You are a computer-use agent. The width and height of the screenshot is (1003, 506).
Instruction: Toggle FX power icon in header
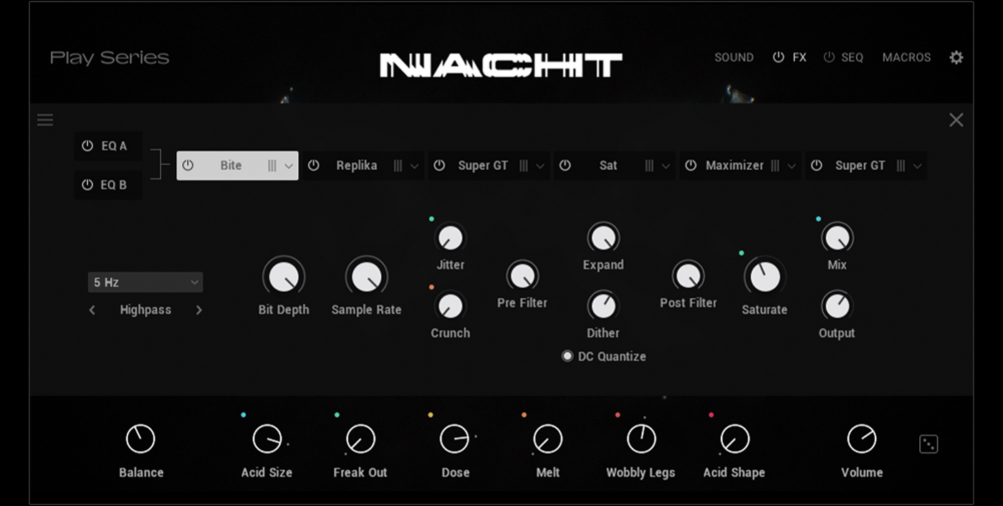tap(778, 57)
